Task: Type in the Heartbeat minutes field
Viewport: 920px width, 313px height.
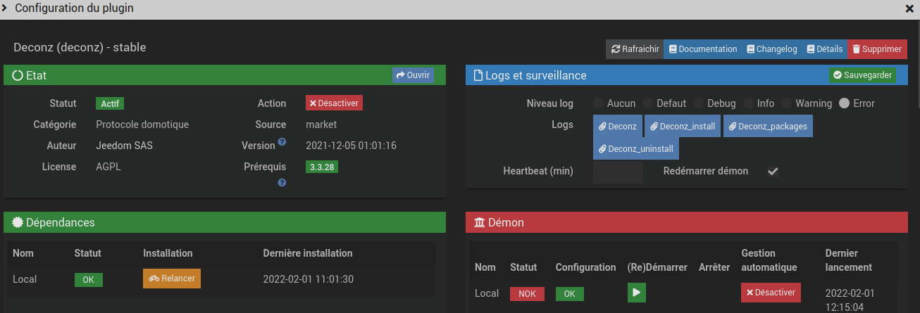Action: (x=618, y=172)
